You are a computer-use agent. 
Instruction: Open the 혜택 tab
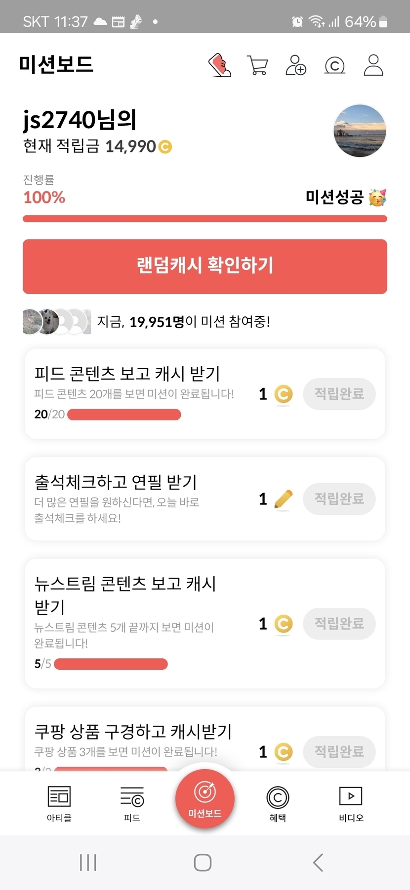pos(278,803)
